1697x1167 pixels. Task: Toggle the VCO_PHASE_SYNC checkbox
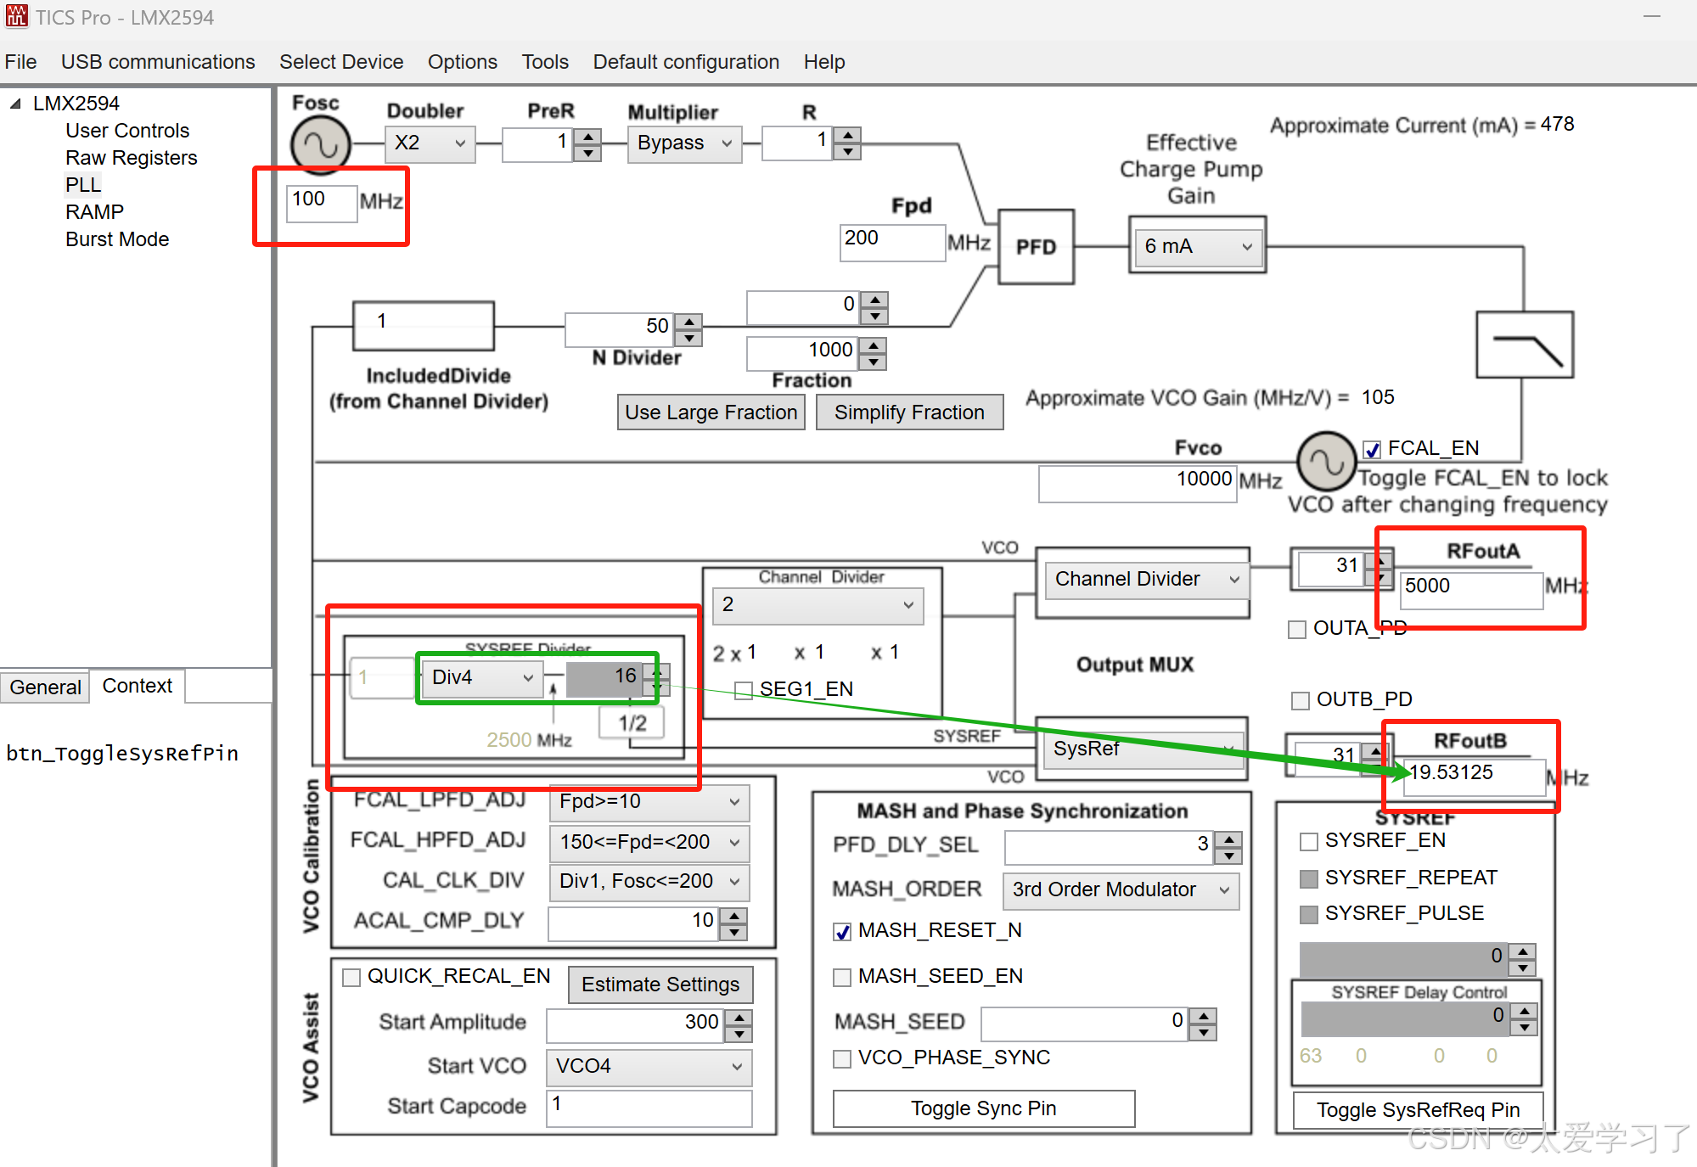pyautogui.click(x=842, y=1058)
